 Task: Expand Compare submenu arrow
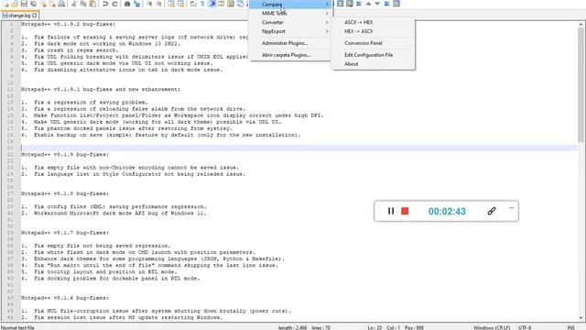(x=327, y=4)
